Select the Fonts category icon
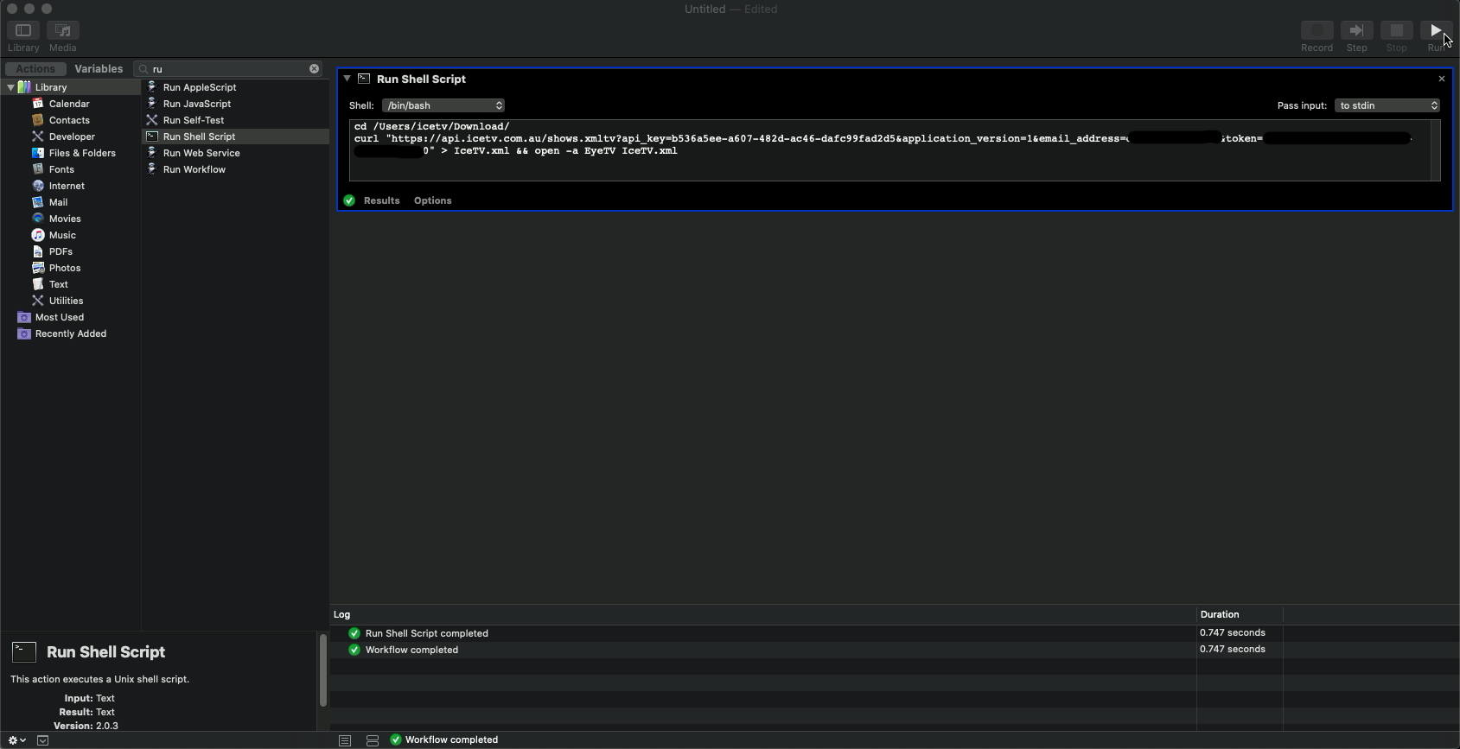1460x749 pixels. (38, 169)
